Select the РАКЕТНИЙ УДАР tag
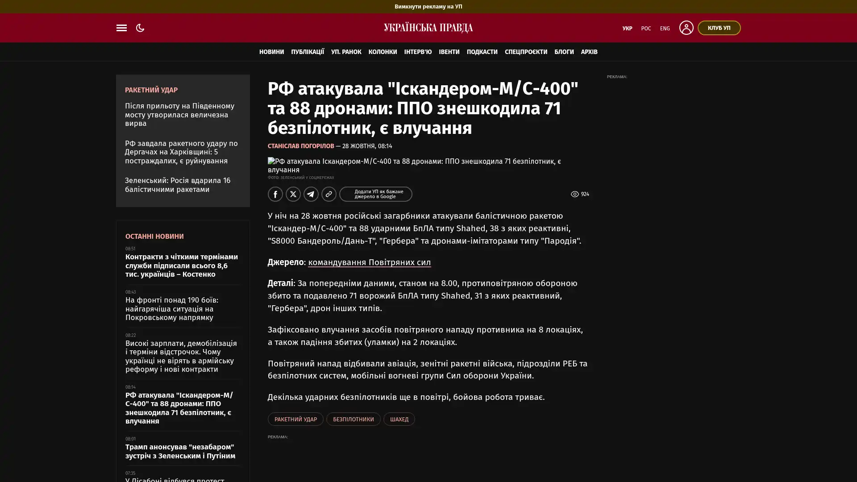Image resolution: width=857 pixels, height=482 pixels. coord(295,419)
